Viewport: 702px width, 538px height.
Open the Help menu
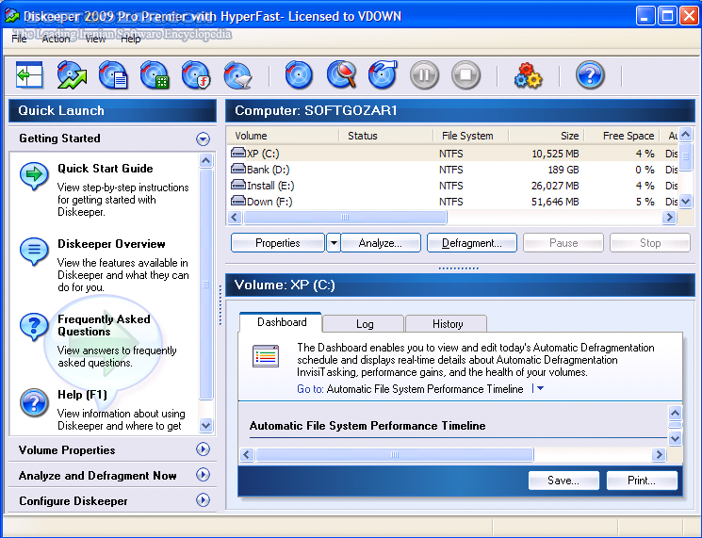click(x=131, y=39)
